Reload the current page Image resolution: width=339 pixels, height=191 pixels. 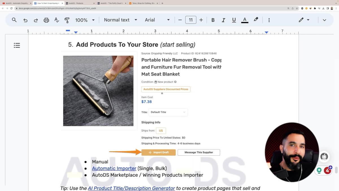click(x=11, y=8)
